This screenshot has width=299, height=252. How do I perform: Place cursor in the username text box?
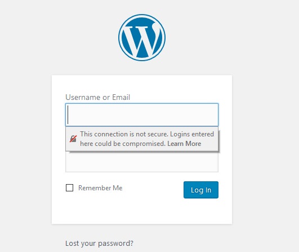142,115
